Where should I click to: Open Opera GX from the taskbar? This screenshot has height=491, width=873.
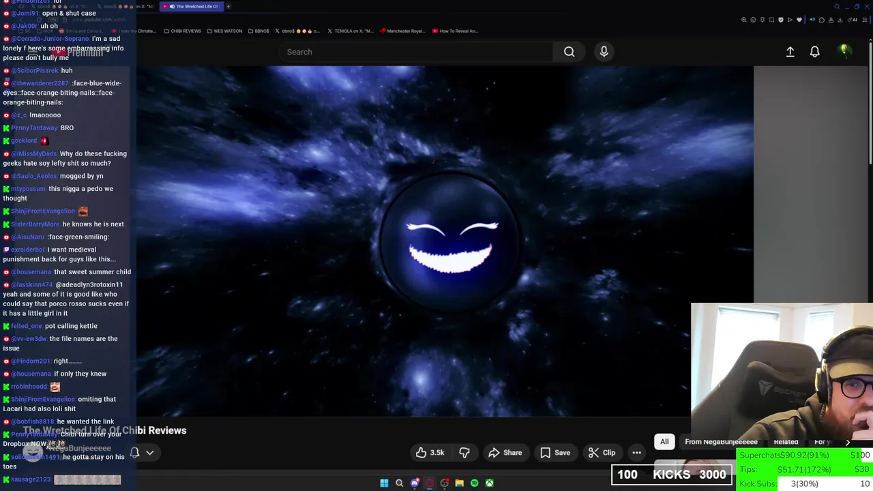pyautogui.click(x=430, y=483)
